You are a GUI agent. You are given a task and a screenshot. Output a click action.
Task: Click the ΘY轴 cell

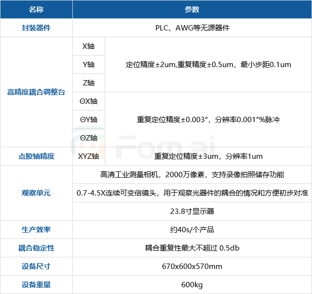(x=88, y=119)
